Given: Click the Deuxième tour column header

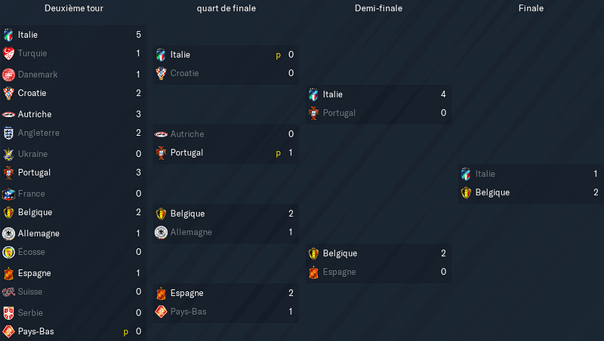Looking at the screenshot, I should coord(74,8).
